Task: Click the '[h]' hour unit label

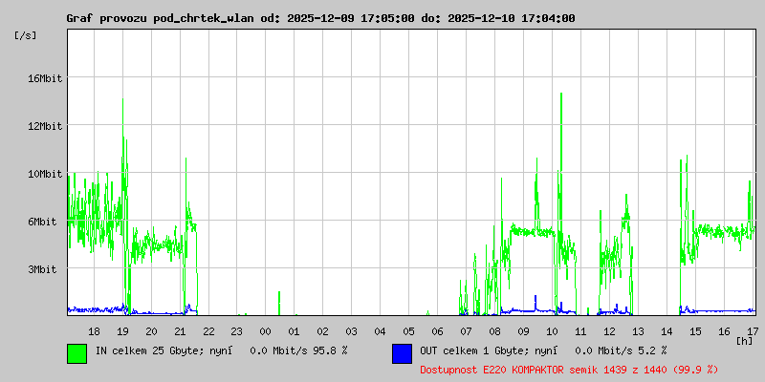Action: point(745,340)
